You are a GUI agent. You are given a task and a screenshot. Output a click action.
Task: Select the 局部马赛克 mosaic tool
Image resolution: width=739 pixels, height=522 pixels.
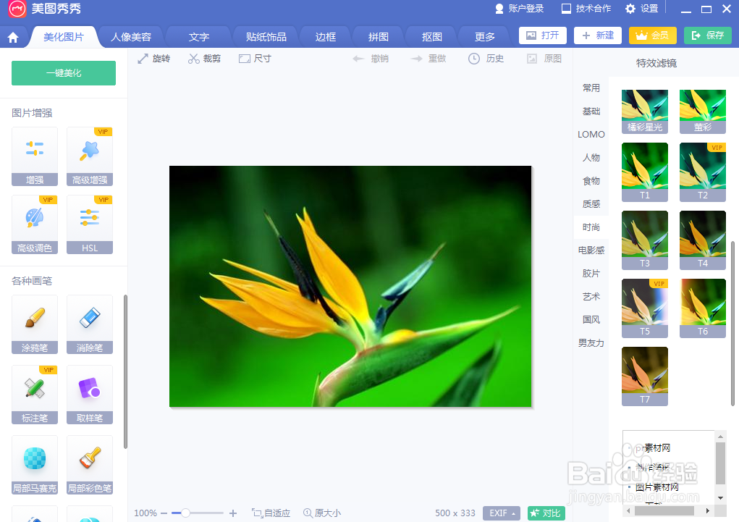click(x=35, y=465)
